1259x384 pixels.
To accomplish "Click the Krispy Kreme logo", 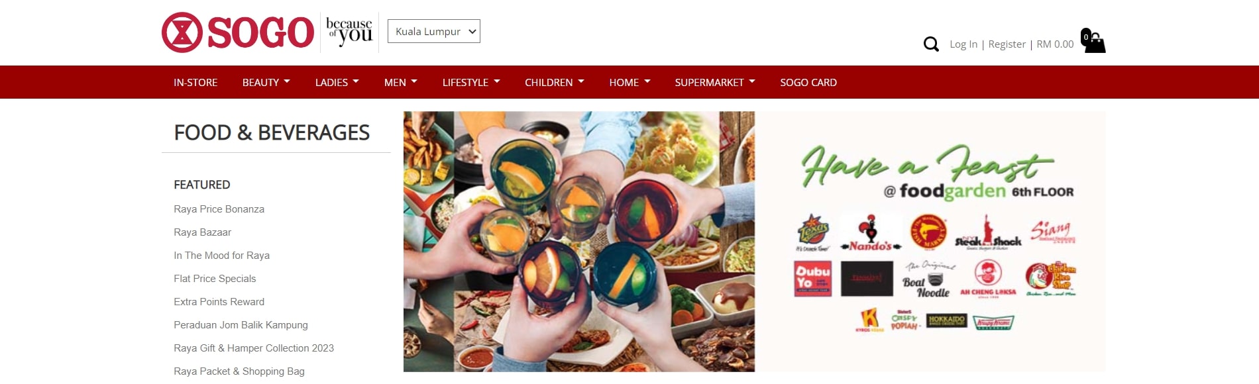I will [x=993, y=322].
